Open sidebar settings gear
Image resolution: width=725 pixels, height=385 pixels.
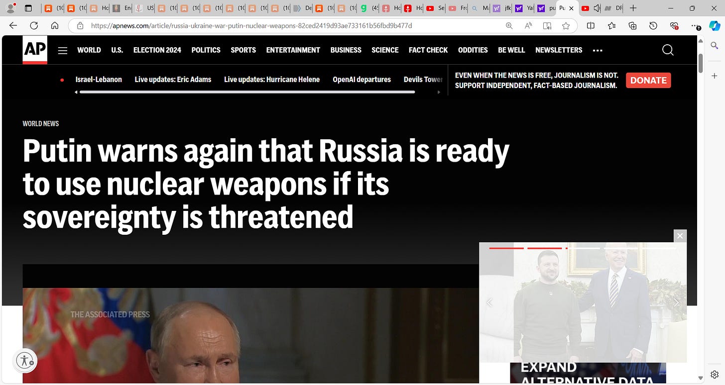tap(714, 374)
